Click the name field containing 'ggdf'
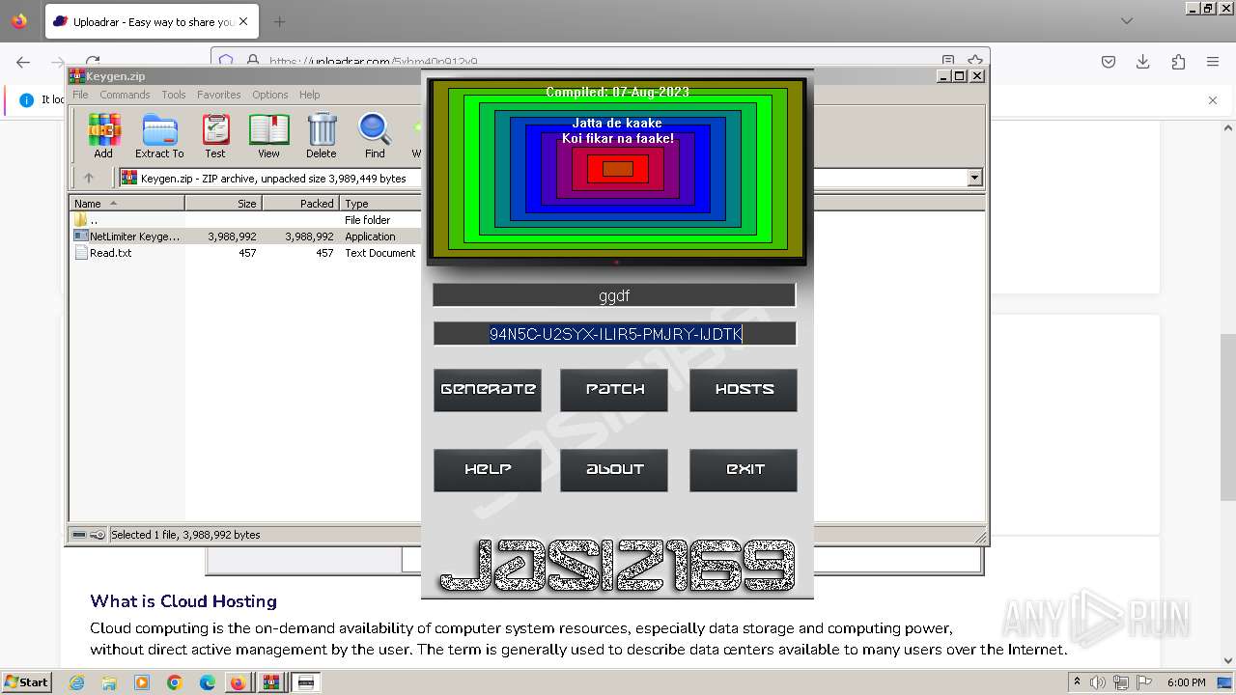Viewport: 1236px width, 695px height. point(614,295)
